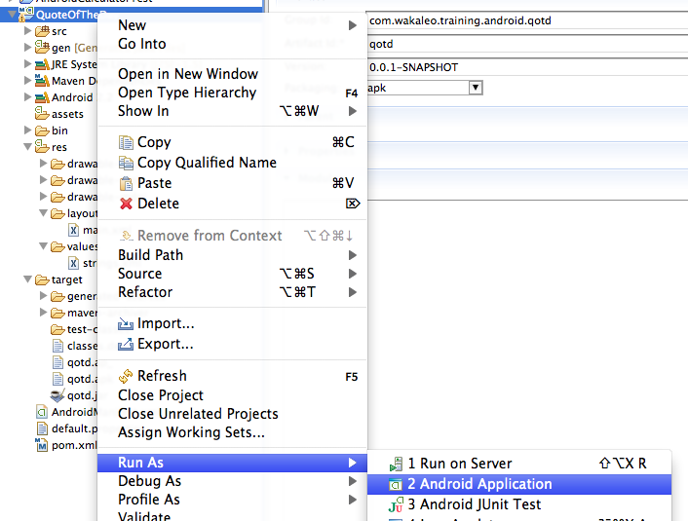Click the JRE System Library icon

42,64
